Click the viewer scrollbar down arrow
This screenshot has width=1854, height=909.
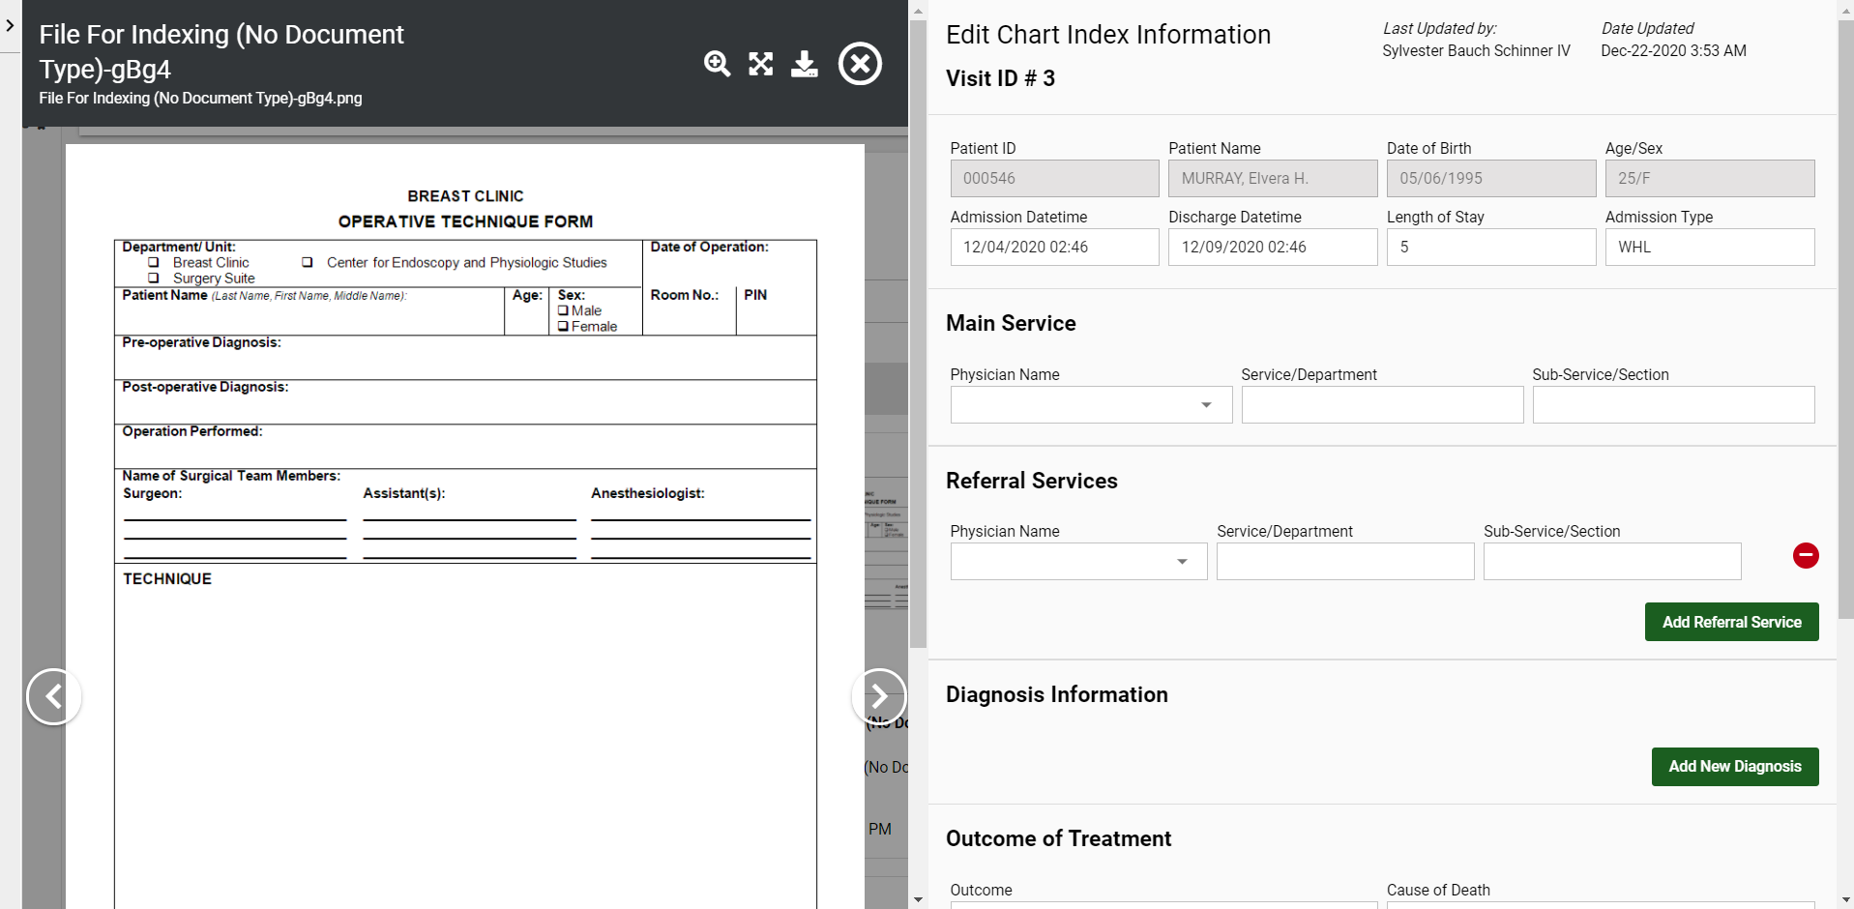click(x=918, y=899)
